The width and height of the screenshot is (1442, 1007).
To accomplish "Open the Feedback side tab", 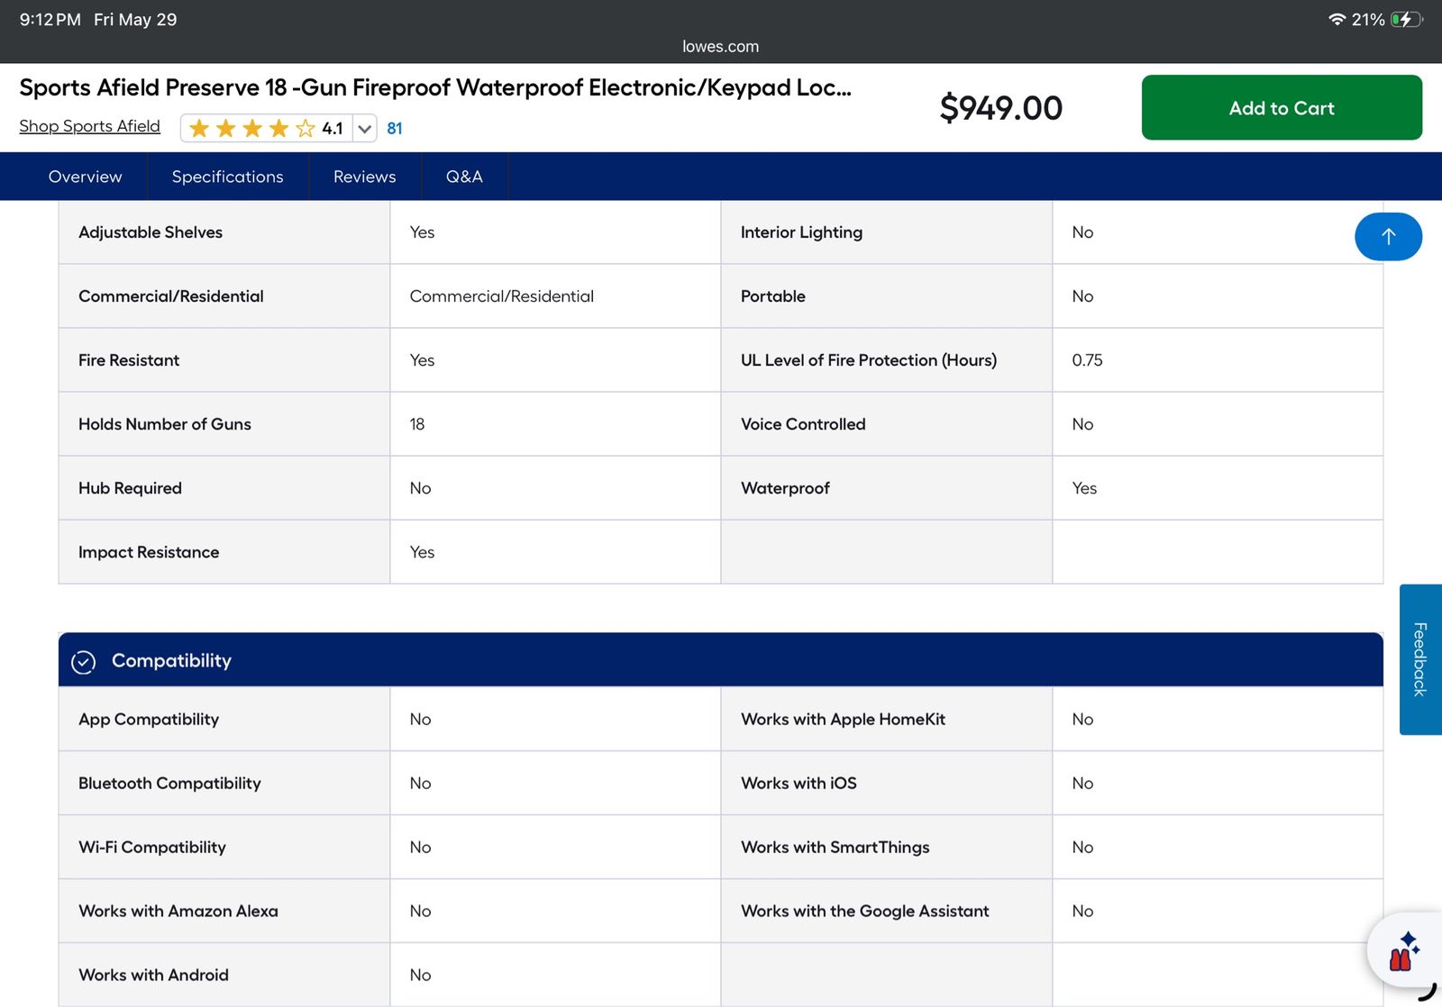I will pos(1420,659).
